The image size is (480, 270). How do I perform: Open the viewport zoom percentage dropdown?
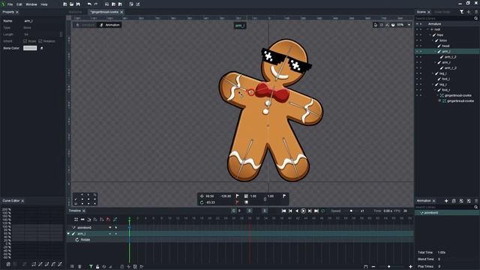(x=409, y=25)
